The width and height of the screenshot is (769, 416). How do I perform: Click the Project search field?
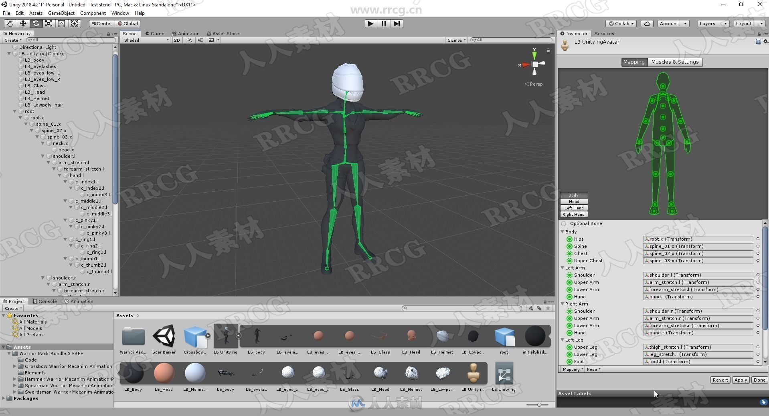(x=462, y=308)
